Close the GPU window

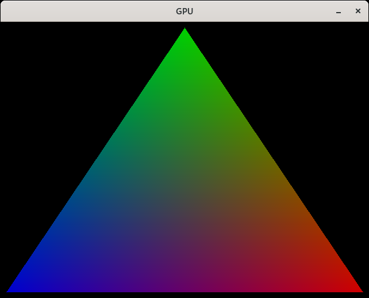pyautogui.click(x=358, y=11)
